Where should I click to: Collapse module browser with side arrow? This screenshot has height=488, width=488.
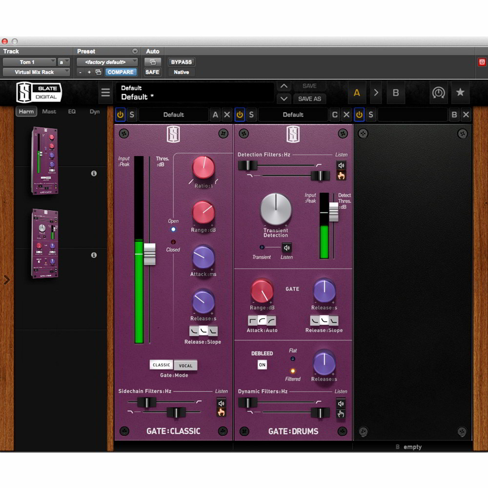point(6,280)
